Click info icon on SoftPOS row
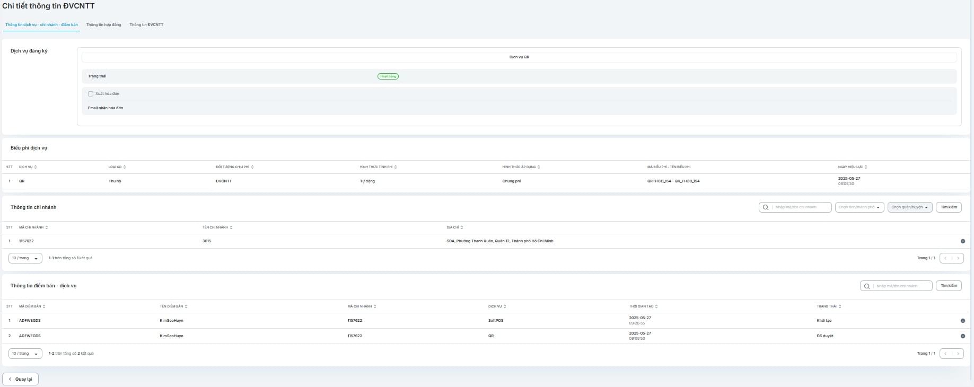This screenshot has width=974, height=387. pos(962,321)
